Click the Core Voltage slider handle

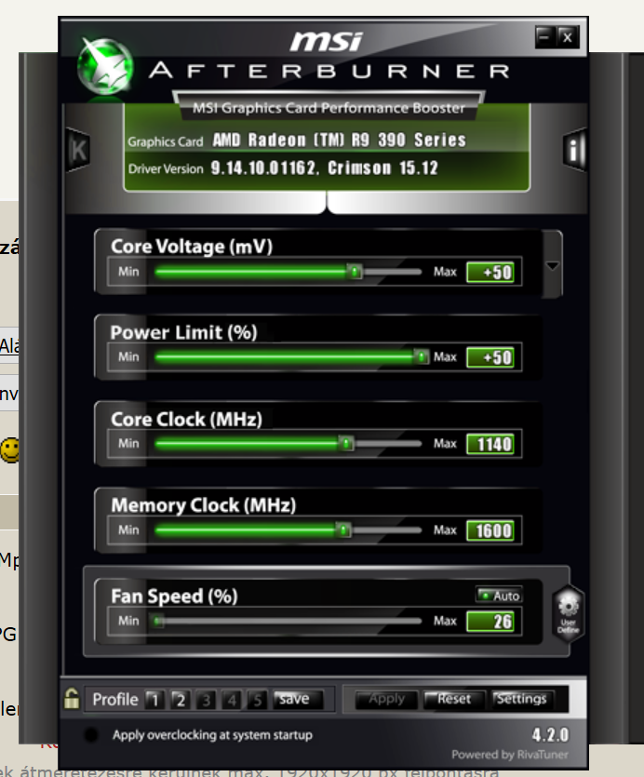tap(355, 271)
